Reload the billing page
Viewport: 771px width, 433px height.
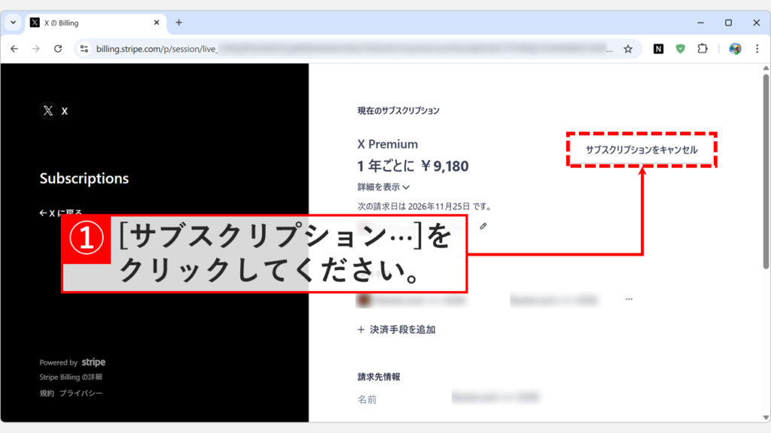(58, 48)
